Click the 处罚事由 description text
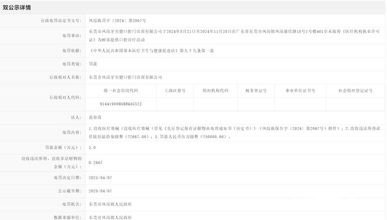This screenshot has width=387, height=220. 234,36
